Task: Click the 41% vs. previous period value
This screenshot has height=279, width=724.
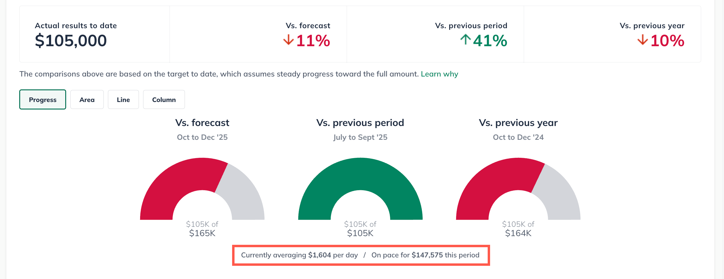Action: click(490, 41)
